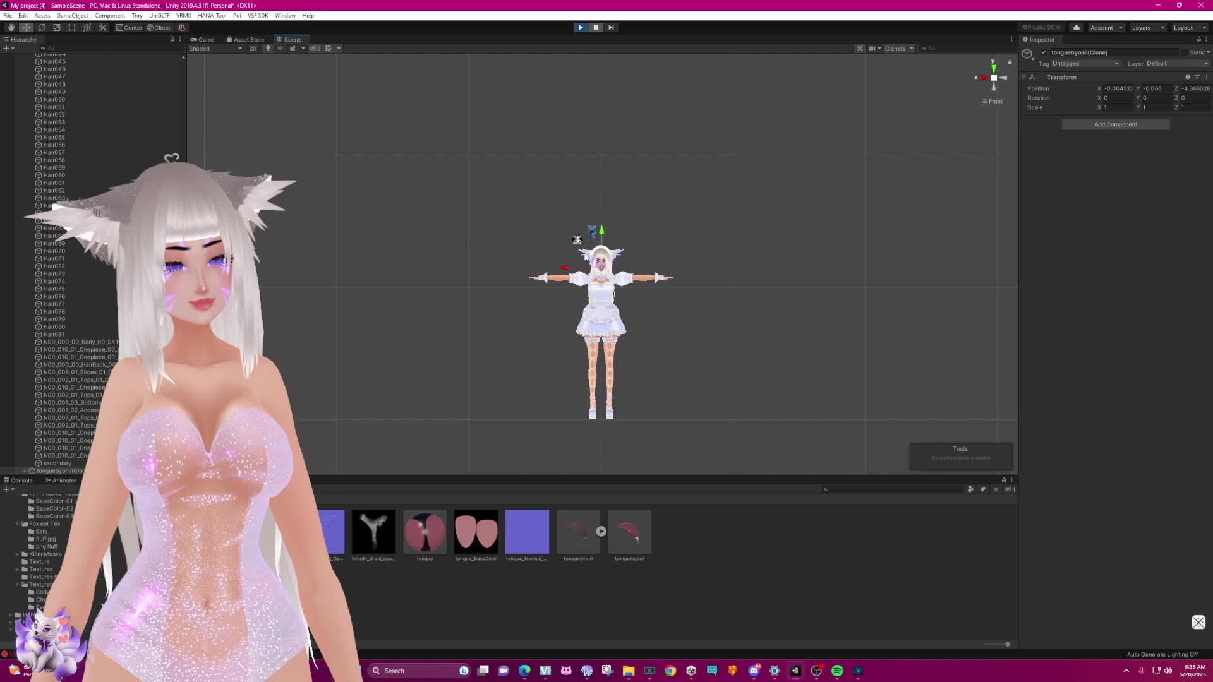Select the Scale tool
The height and width of the screenshot is (682, 1213).
[57, 28]
